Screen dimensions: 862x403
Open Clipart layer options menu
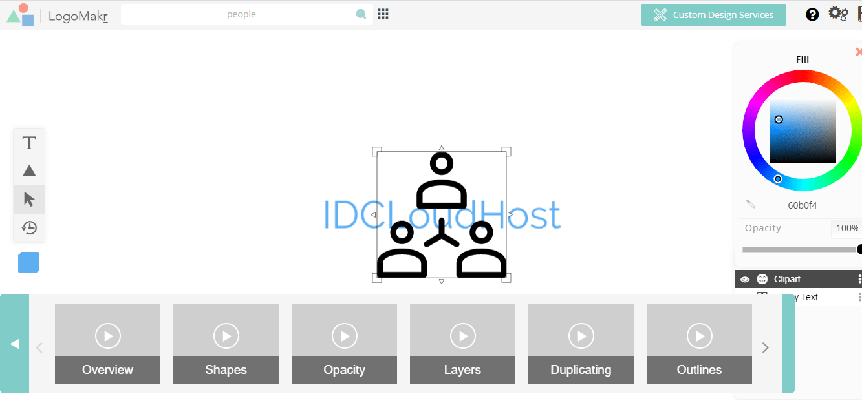(859, 280)
